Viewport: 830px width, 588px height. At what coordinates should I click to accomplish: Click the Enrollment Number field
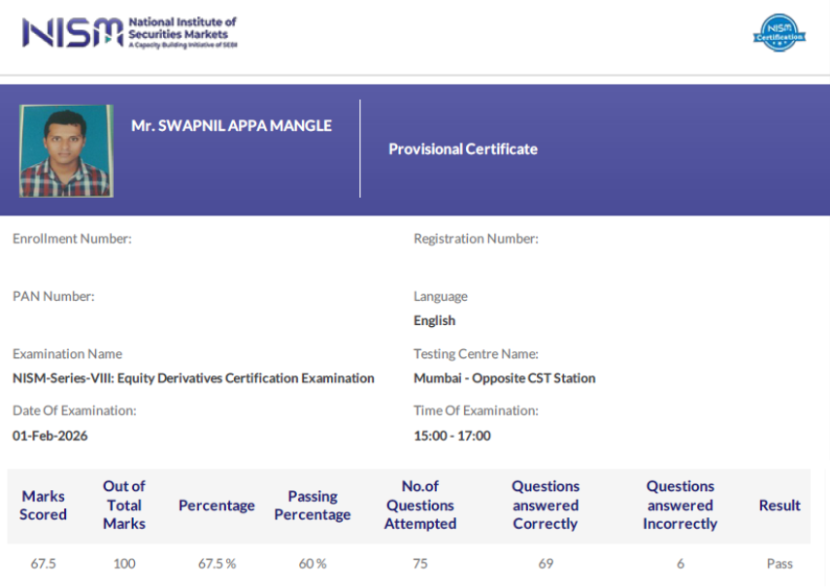click(73, 238)
